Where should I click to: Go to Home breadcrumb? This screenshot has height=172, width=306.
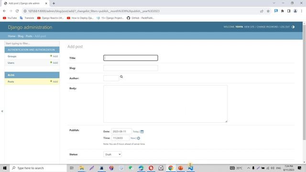point(11,36)
